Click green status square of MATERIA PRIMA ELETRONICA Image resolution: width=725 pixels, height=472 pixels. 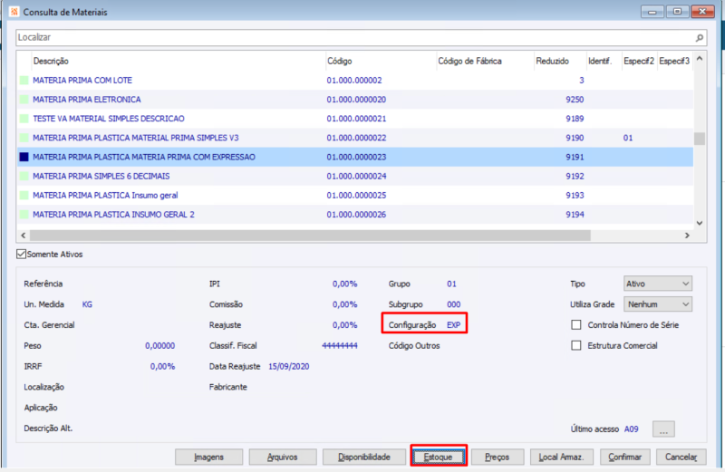[24, 100]
